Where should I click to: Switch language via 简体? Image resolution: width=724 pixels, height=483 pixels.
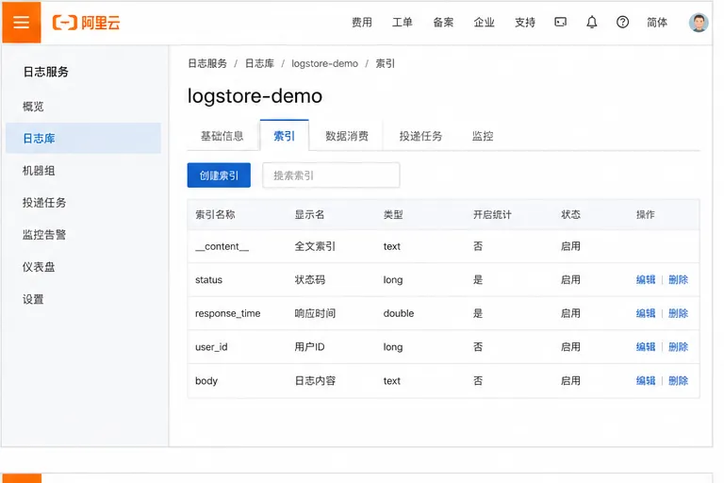coord(656,23)
